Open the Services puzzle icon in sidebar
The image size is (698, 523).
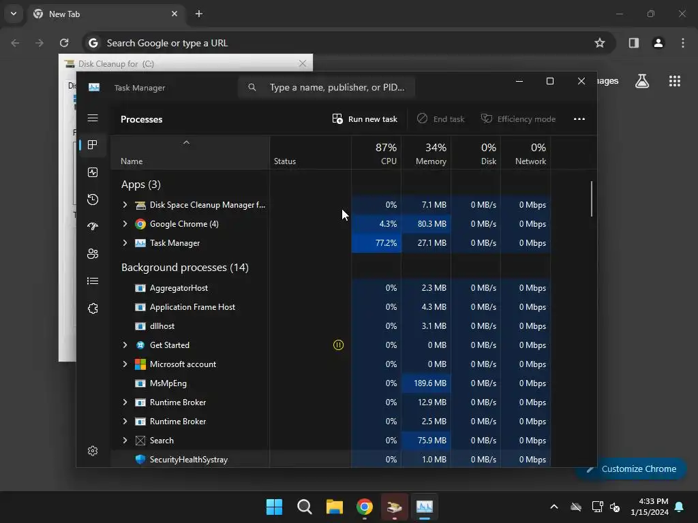93,308
